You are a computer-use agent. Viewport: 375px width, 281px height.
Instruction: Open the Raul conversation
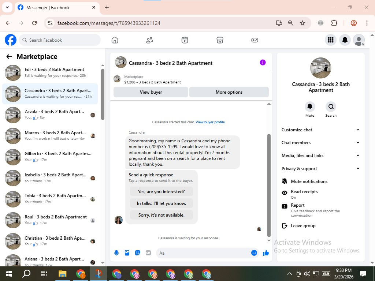(50, 220)
